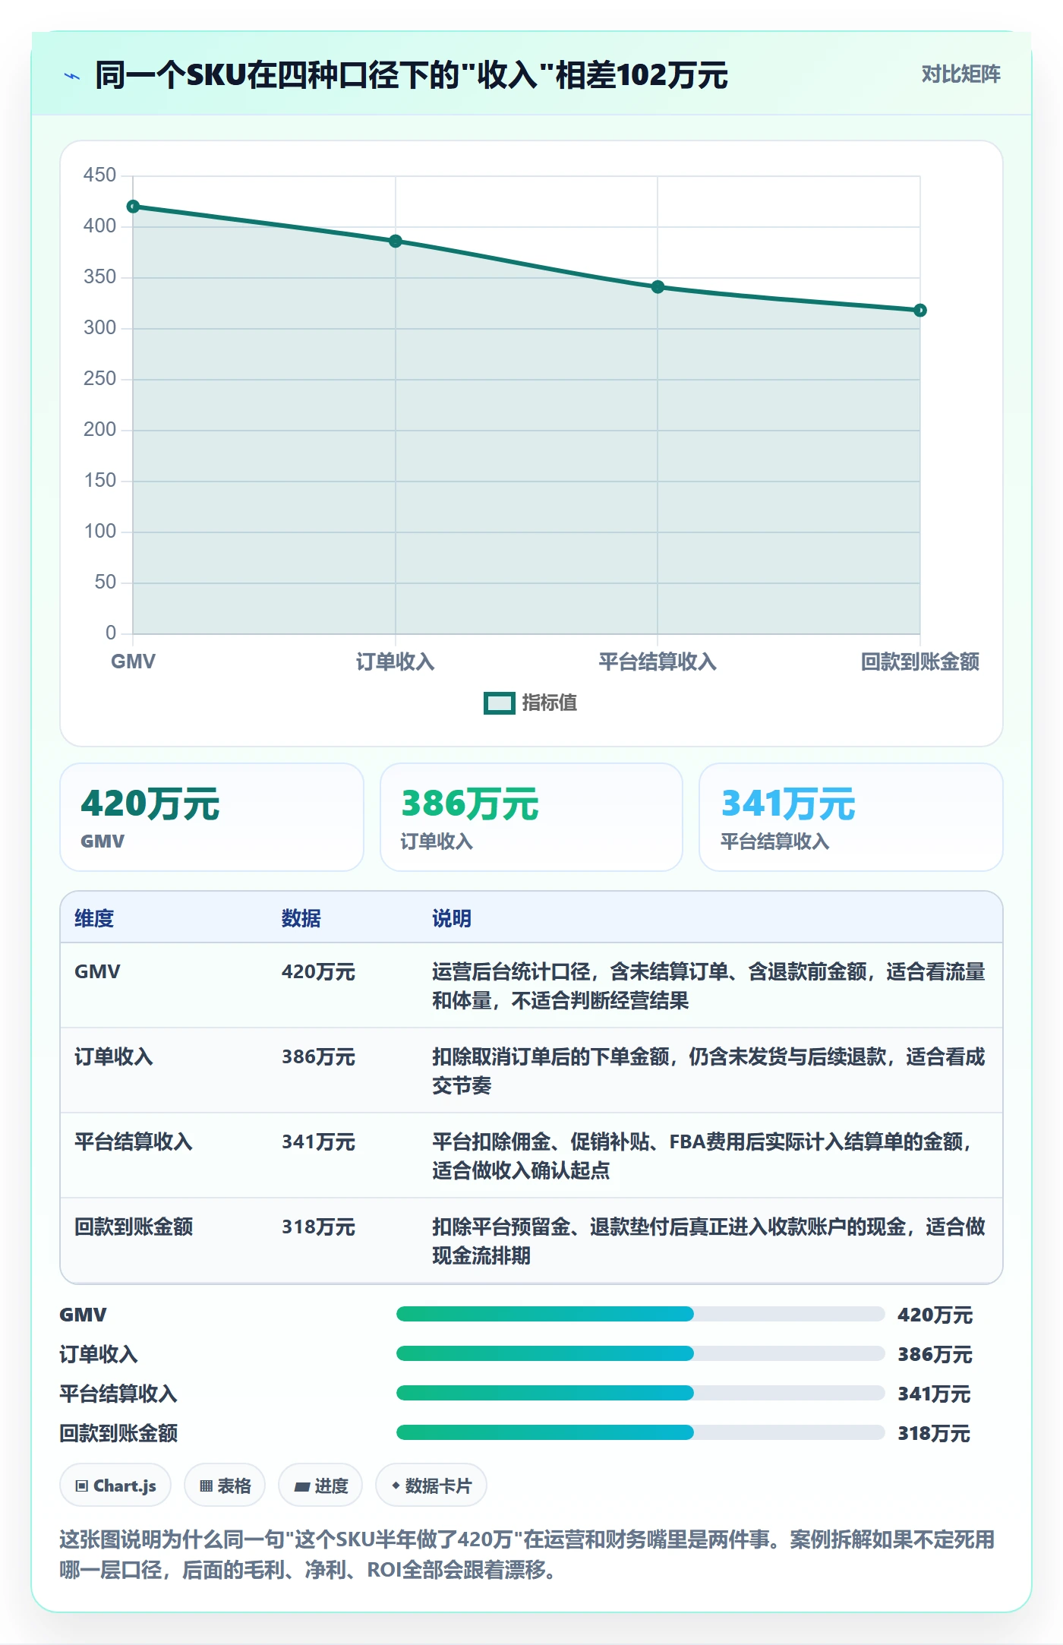The width and height of the screenshot is (1063, 1645).
Task: Click the 回款到账金额 progress bar
Action: (640, 1432)
